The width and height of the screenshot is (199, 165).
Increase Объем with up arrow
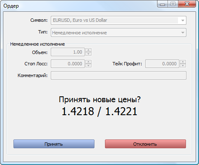click(88, 50)
